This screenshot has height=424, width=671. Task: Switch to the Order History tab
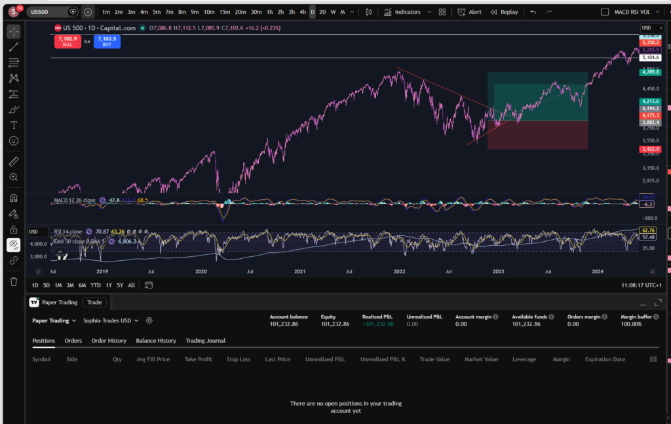[x=109, y=341]
